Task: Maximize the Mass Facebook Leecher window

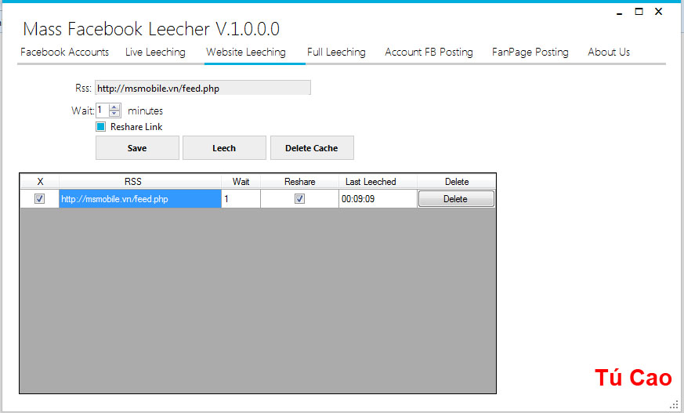Action: tap(639, 12)
